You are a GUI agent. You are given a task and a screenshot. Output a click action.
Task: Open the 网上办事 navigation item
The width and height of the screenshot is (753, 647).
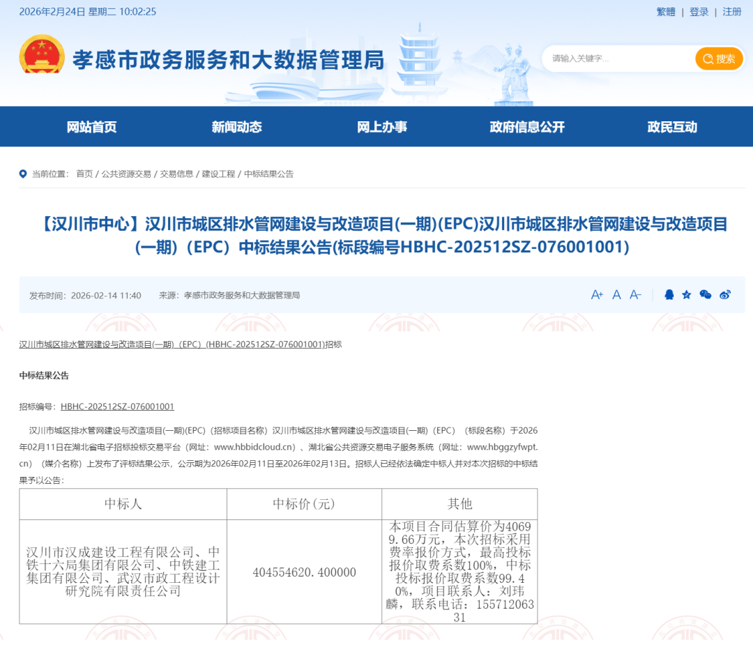pos(382,127)
